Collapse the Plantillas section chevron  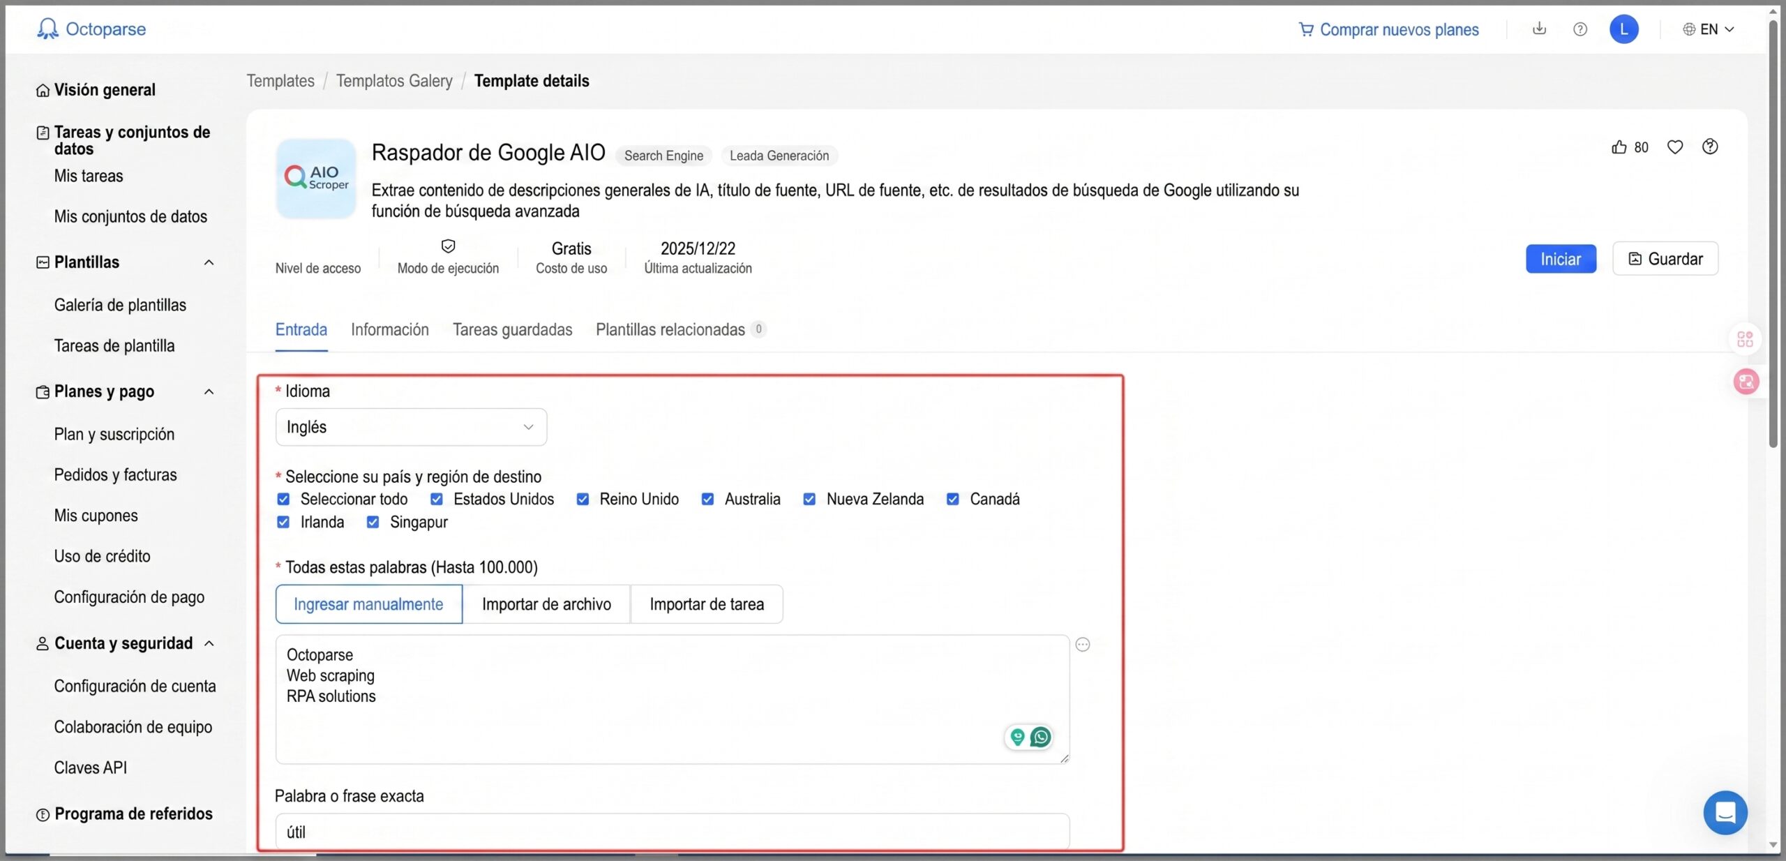[x=209, y=262]
